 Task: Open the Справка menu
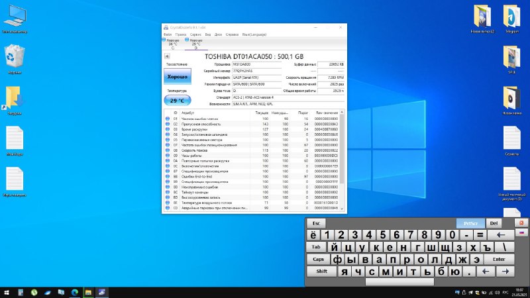click(x=233, y=34)
